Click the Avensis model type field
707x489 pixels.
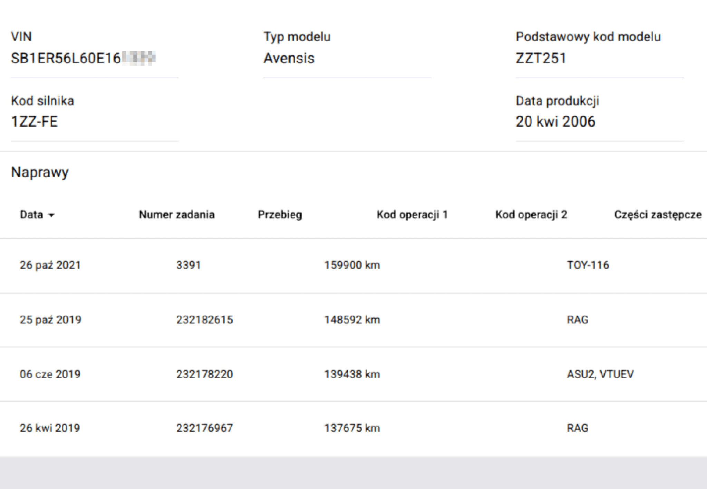point(289,58)
